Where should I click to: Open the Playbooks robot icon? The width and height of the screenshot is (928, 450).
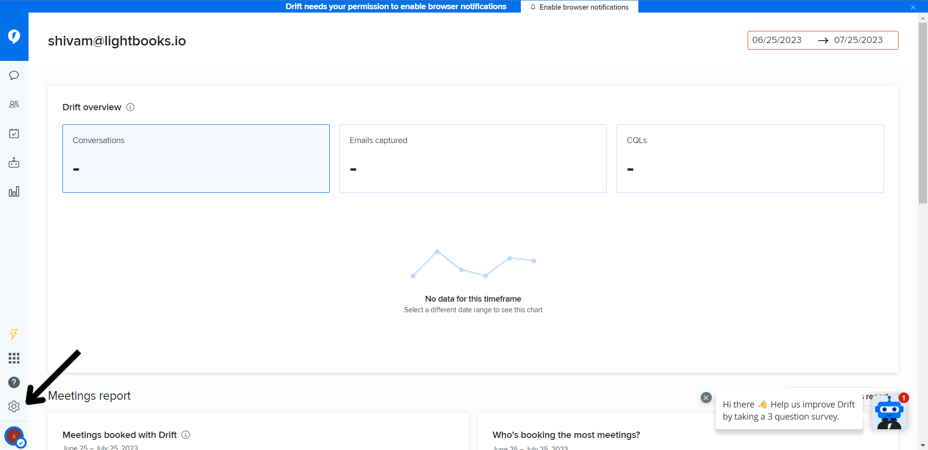pyautogui.click(x=14, y=162)
